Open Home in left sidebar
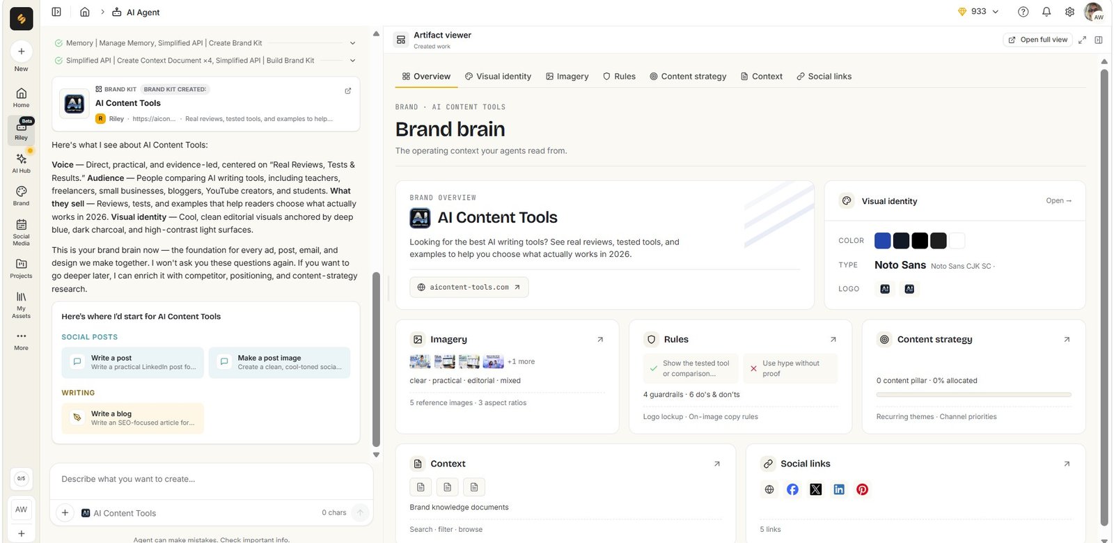The width and height of the screenshot is (1114, 543). [21, 97]
